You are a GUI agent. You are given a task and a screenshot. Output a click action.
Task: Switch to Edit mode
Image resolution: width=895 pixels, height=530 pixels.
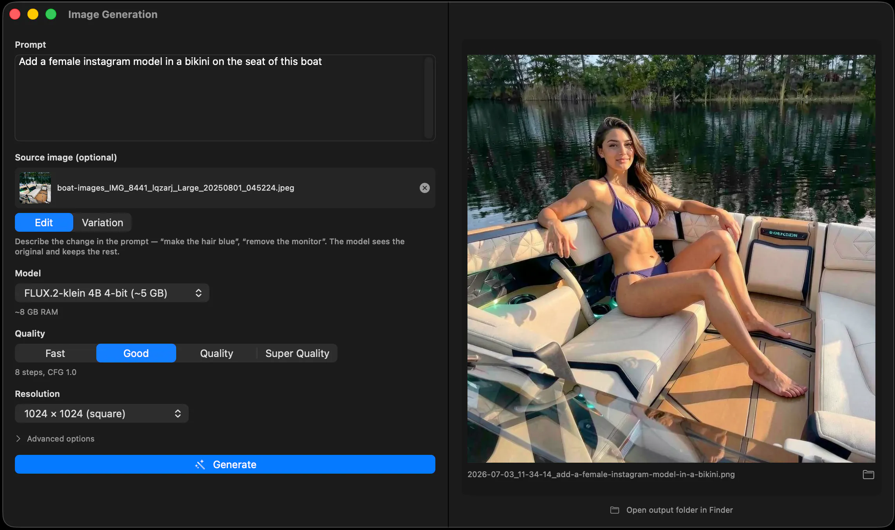pos(44,222)
